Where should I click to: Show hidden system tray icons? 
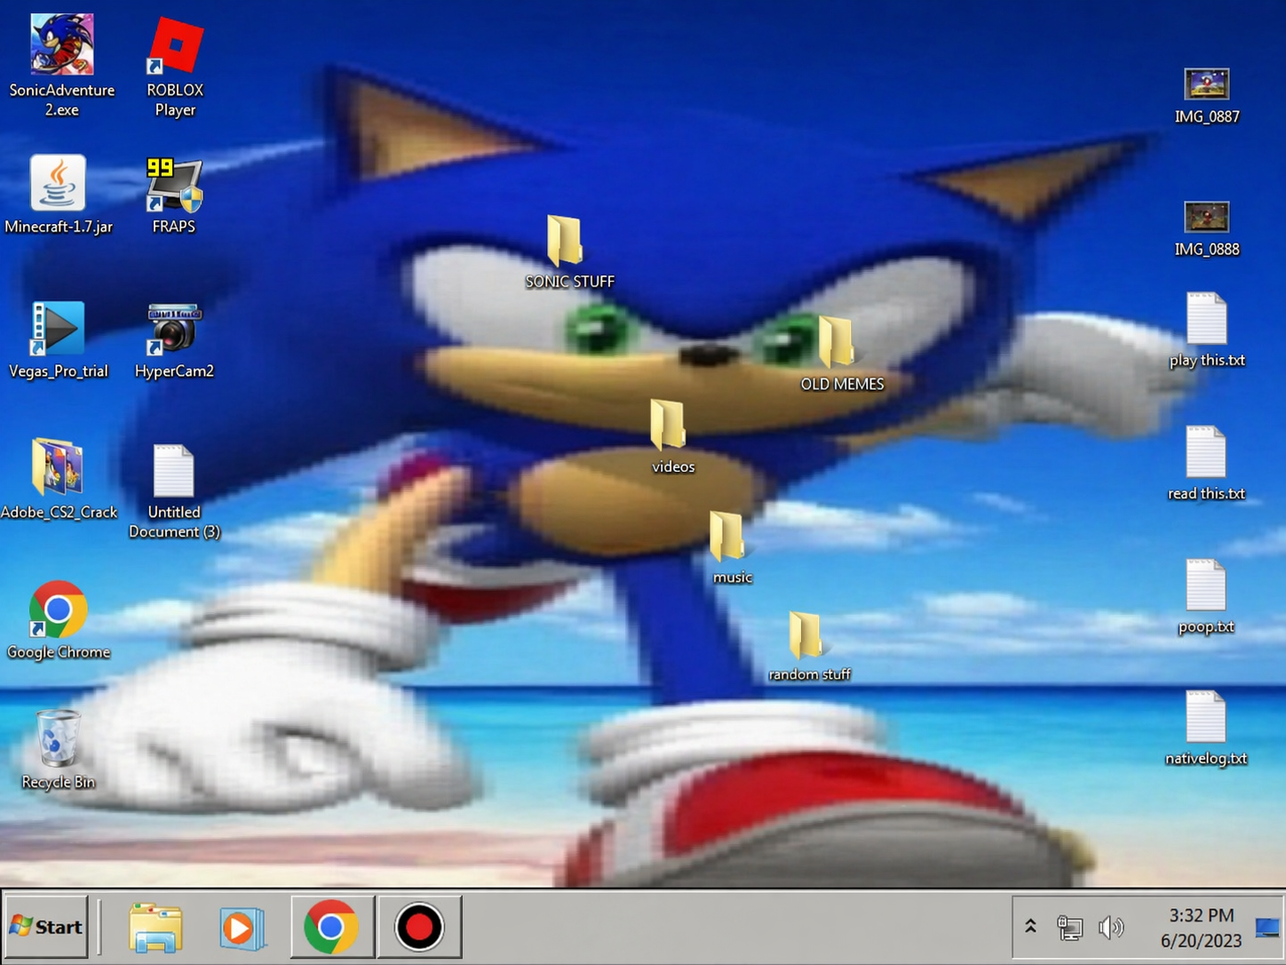(x=1031, y=927)
